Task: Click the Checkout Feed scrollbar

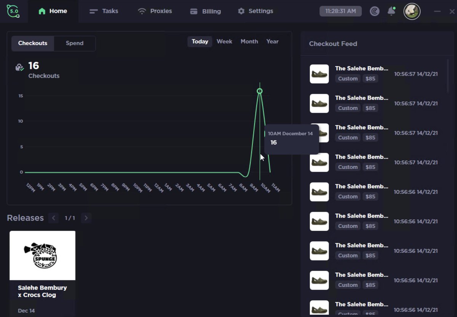Action: tap(448, 76)
